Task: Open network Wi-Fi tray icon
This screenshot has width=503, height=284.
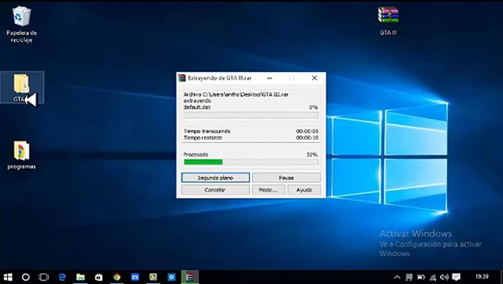Action: click(x=433, y=277)
